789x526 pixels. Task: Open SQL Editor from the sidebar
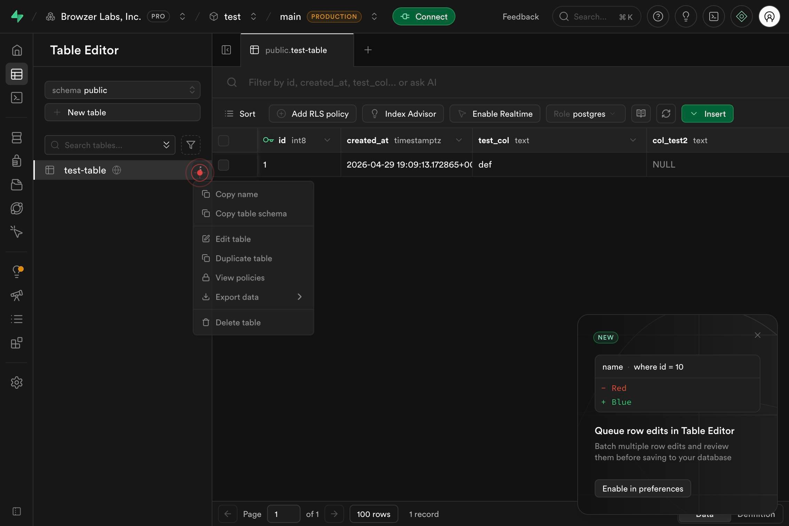(x=17, y=98)
